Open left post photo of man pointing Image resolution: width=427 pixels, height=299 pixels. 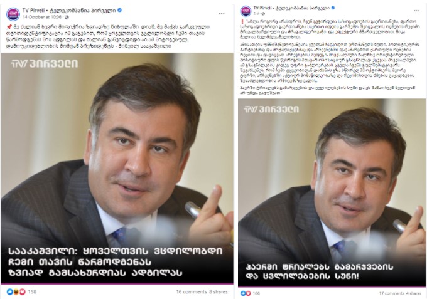117,169
